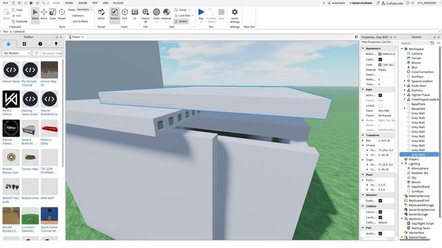
Task: Click the Cut button
Action: point(17,15)
